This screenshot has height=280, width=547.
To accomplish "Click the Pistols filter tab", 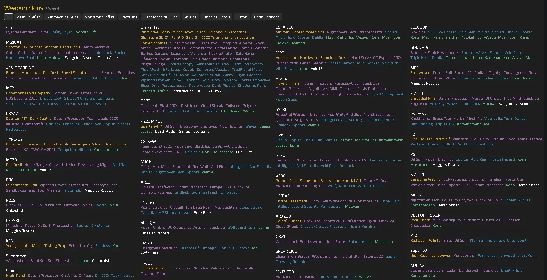I will click(242, 17).
